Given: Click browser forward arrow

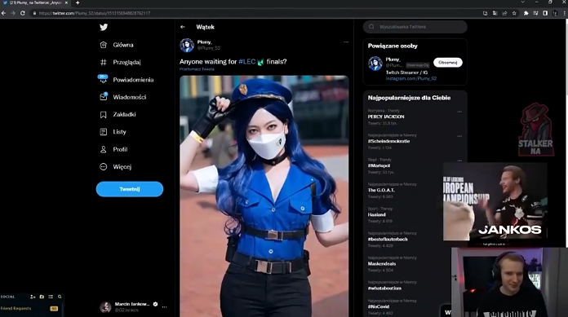Looking at the screenshot, I should click(13, 13).
